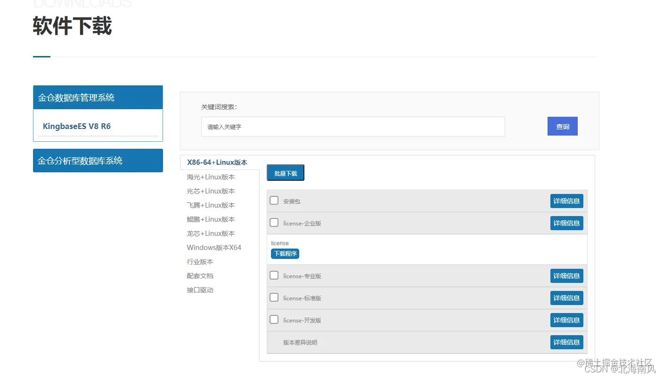Select the 接口驱动 tab
Screen dimensions: 663x378
click(200, 290)
